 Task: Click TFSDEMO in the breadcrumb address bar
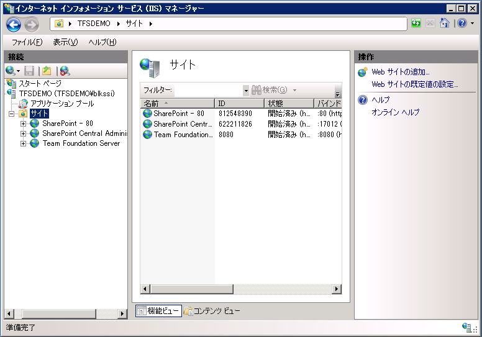click(94, 24)
